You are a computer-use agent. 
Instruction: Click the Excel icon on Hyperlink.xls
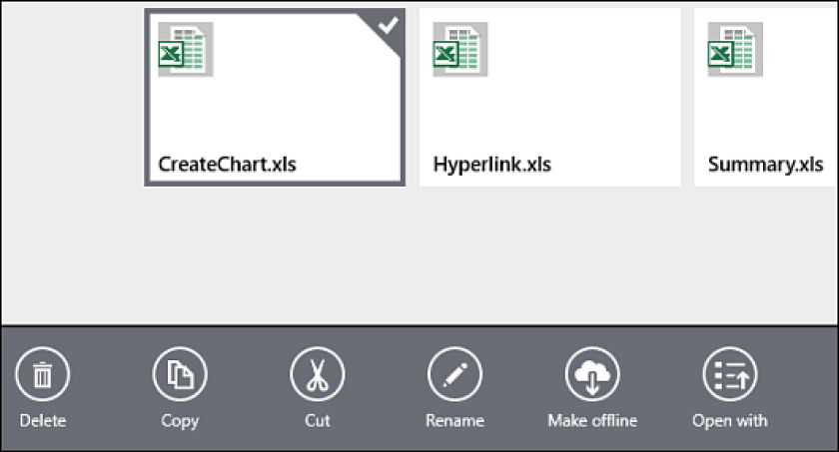click(460, 49)
